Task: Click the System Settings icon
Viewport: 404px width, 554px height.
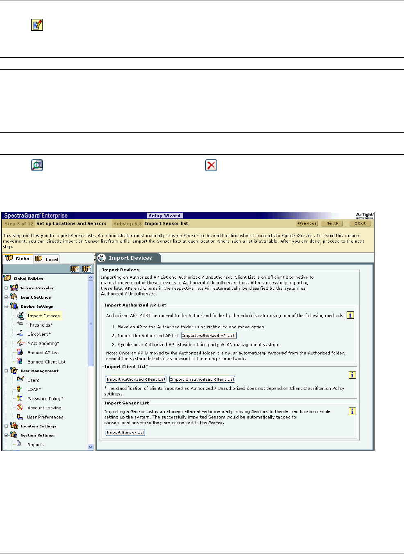Action: click(x=14, y=435)
